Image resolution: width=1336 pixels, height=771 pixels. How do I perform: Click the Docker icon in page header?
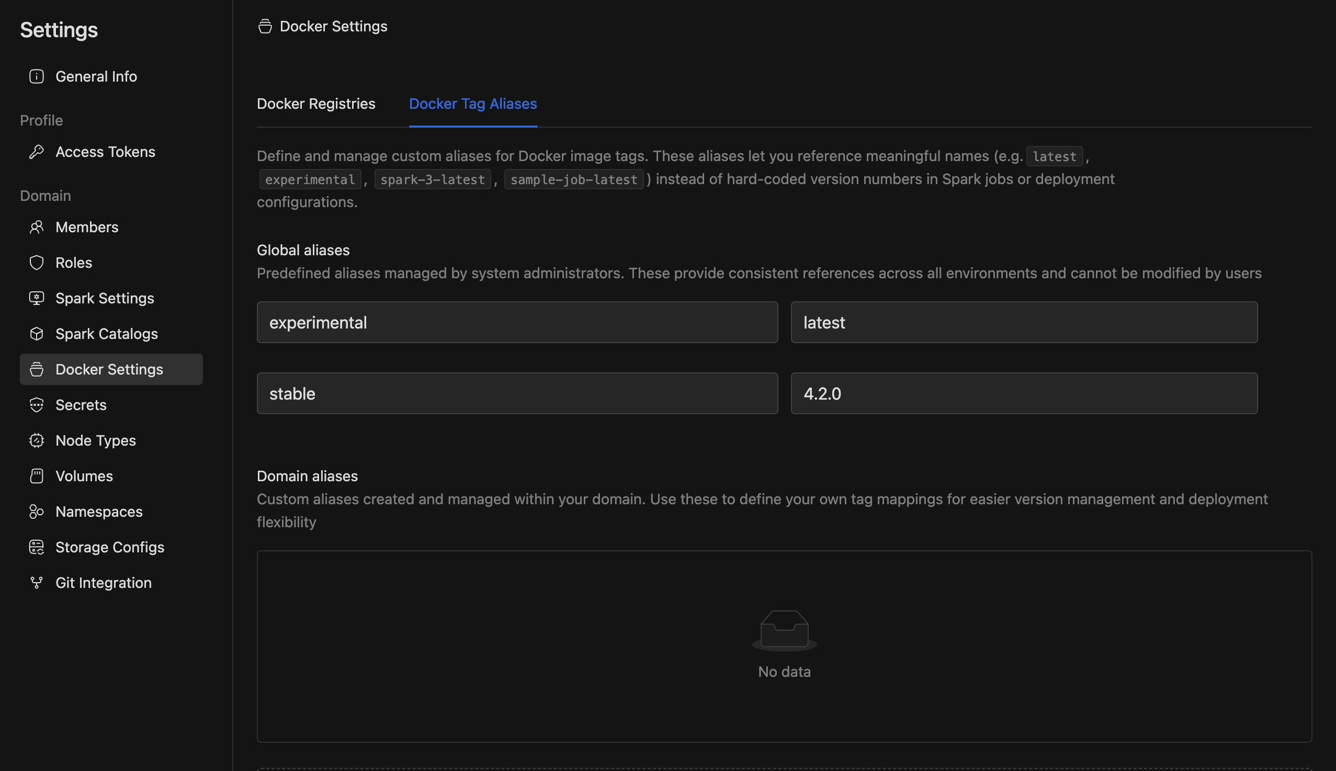(x=265, y=27)
